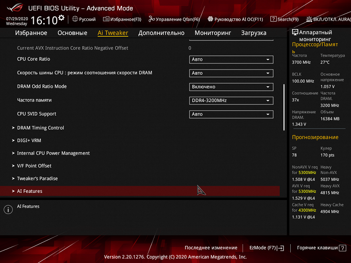This screenshot has width=351, height=263.
Task: Click Руководство AI OC(F11) button
Action: 235,19
